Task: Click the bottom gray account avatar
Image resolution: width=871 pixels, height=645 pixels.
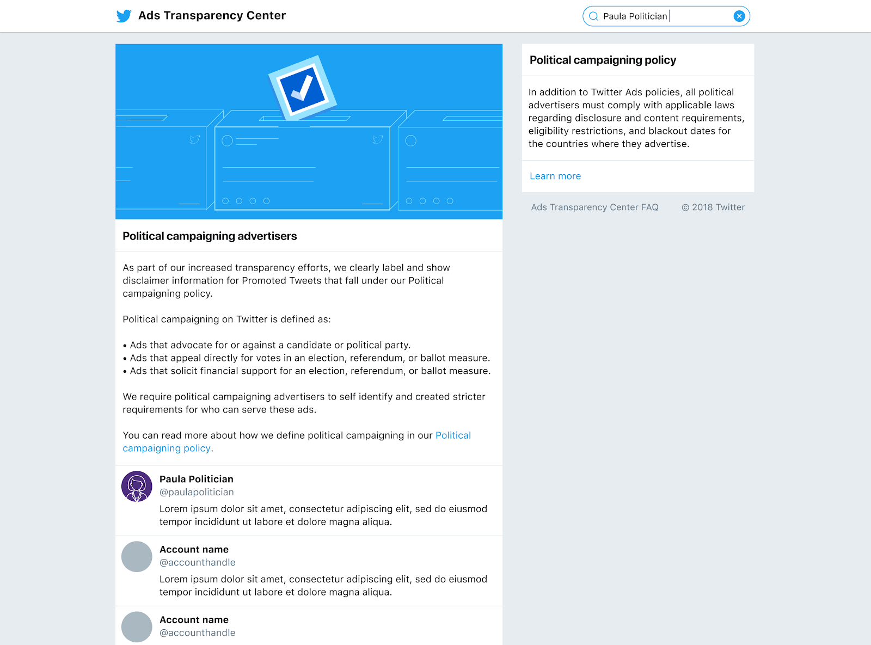Action: [x=137, y=626]
